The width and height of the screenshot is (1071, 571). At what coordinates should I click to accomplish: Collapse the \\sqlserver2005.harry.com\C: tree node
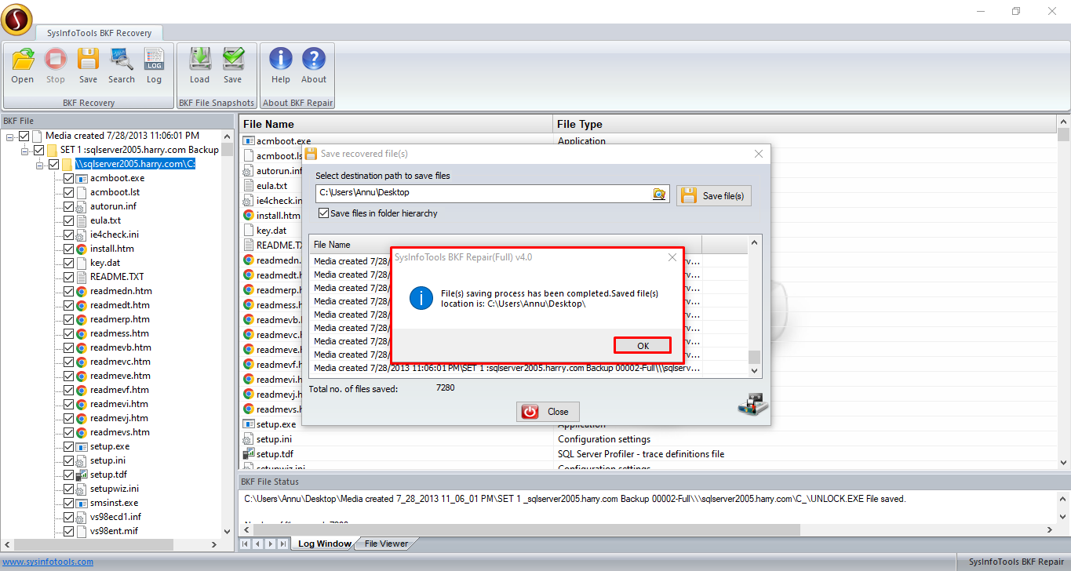[x=40, y=165]
